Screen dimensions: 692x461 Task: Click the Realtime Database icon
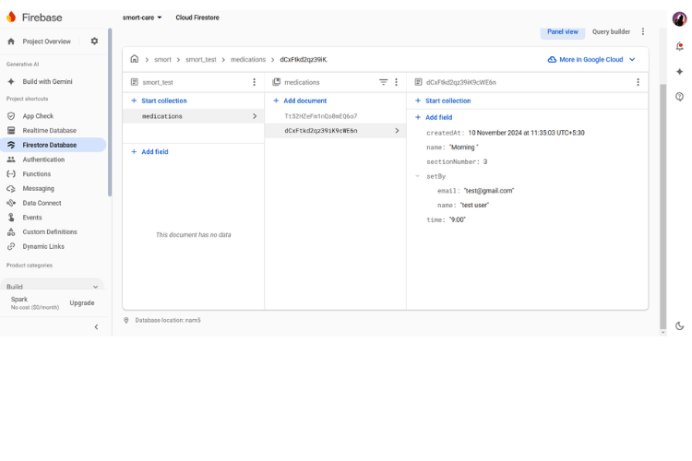[x=11, y=131]
